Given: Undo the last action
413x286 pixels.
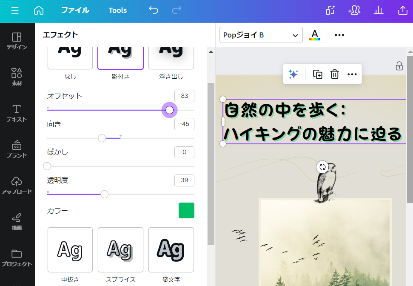Looking at the screenshot, I should [154, 10].
